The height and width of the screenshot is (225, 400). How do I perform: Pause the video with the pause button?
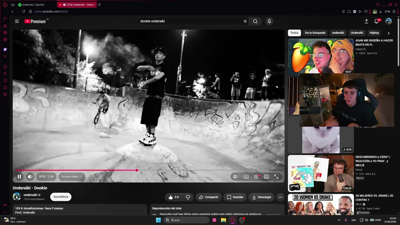pyautogui.click(x=19, y=177)
